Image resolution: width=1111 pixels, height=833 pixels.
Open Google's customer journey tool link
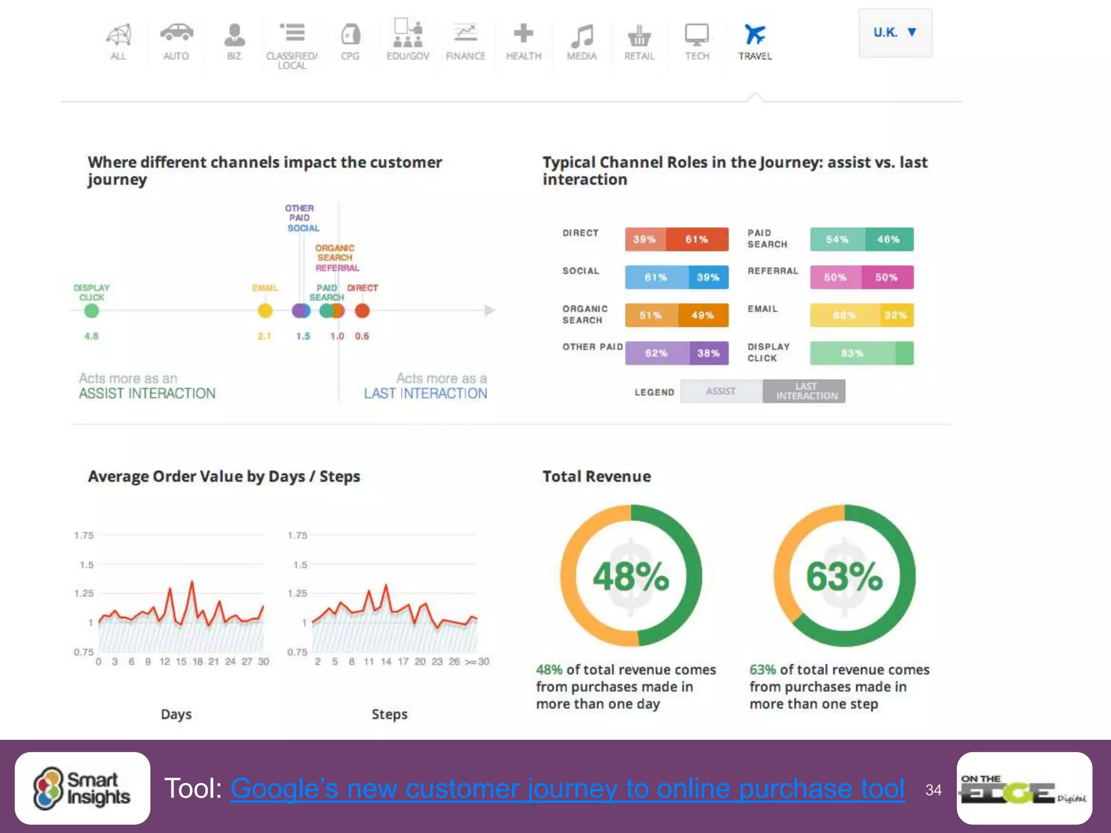tap(567, 788)
